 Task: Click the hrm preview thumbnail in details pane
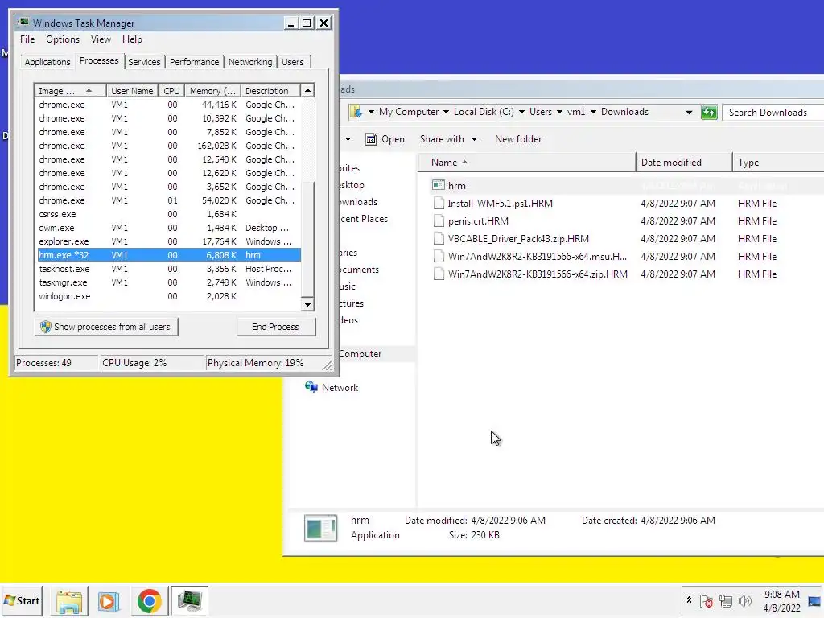(320, 528)
